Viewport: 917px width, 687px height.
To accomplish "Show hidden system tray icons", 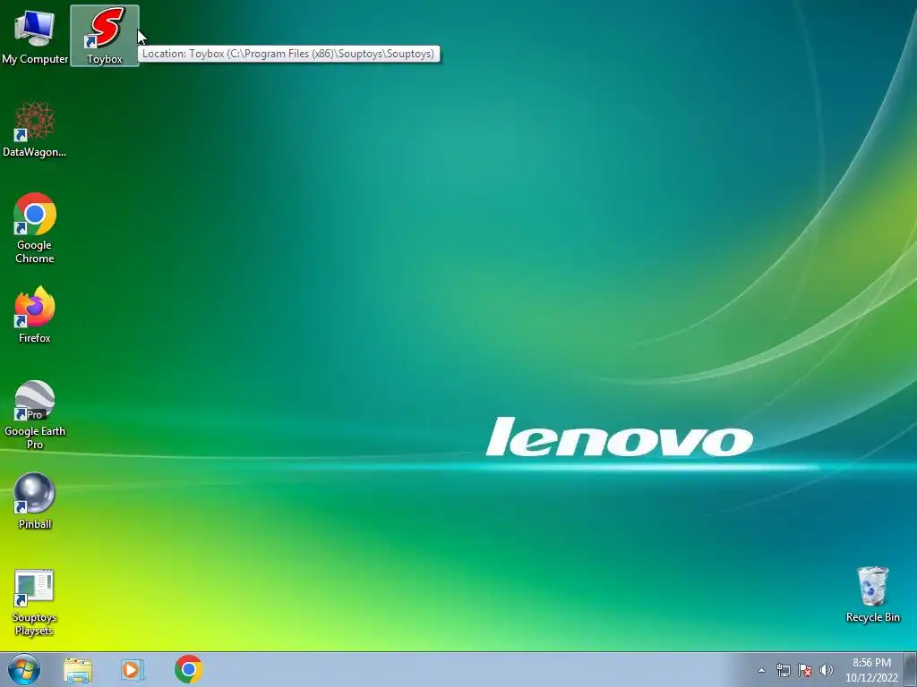I will pos(761,670).
